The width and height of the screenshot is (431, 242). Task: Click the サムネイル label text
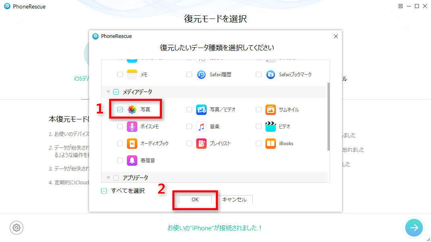click(x=289, y=110)
